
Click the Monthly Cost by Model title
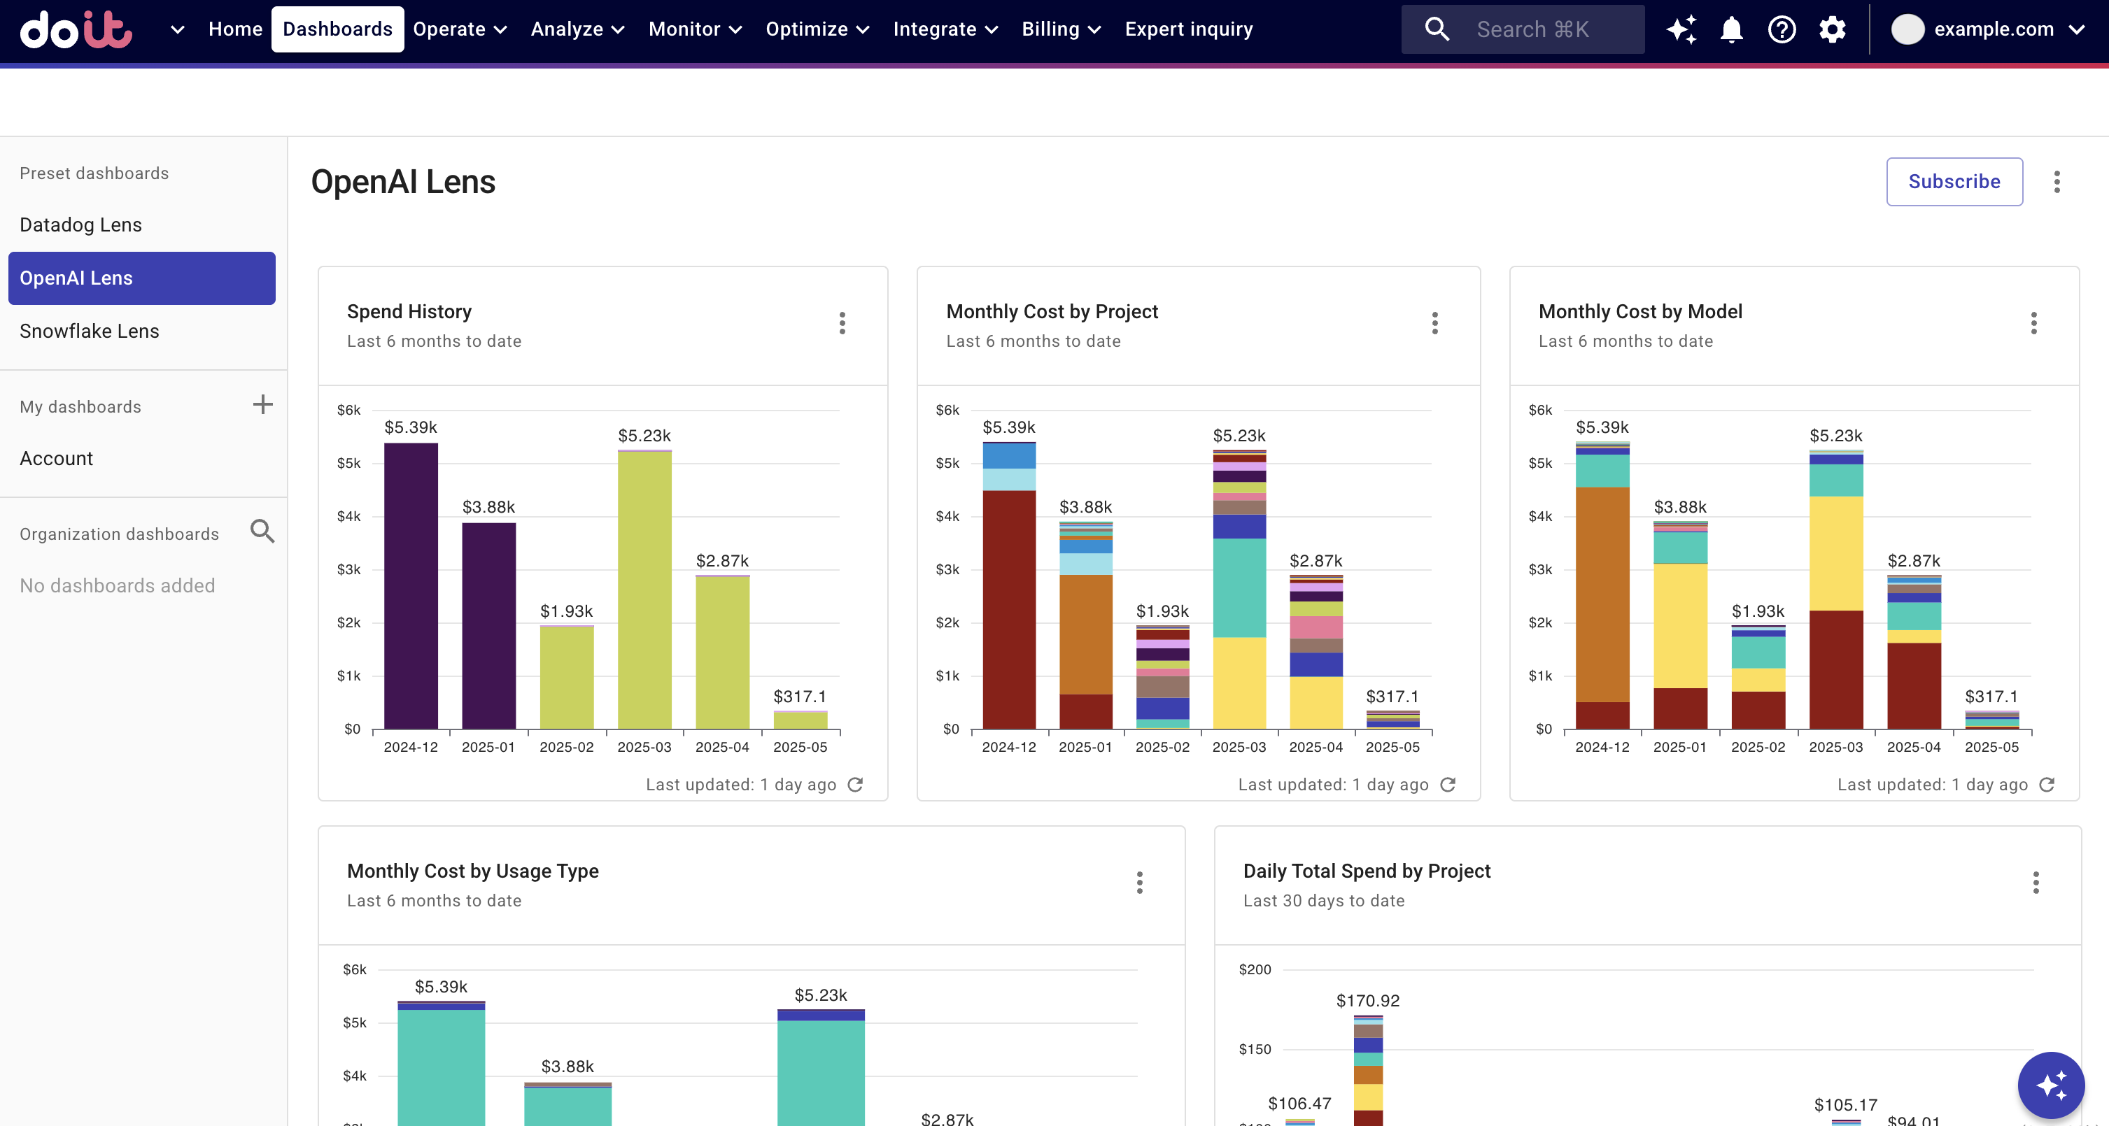(x=1640, y=312)
